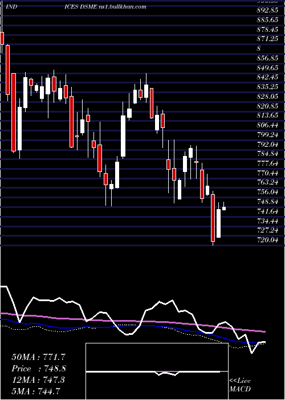Image resolution: width=285 pixels, height=400 pixels.
Task: Click the IND label at top left
Action: coord(11,7)
